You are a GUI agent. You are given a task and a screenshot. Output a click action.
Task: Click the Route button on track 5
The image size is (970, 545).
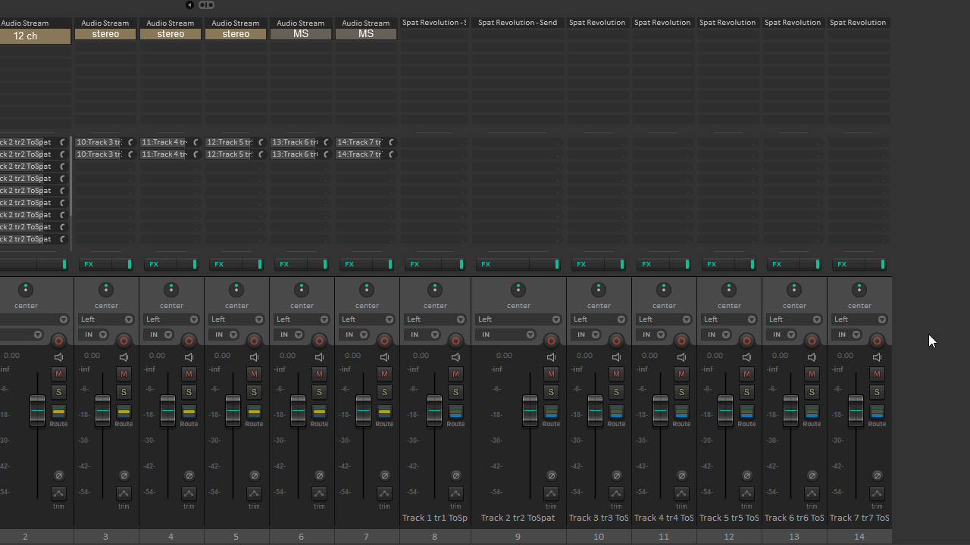(x=254, y=413)
